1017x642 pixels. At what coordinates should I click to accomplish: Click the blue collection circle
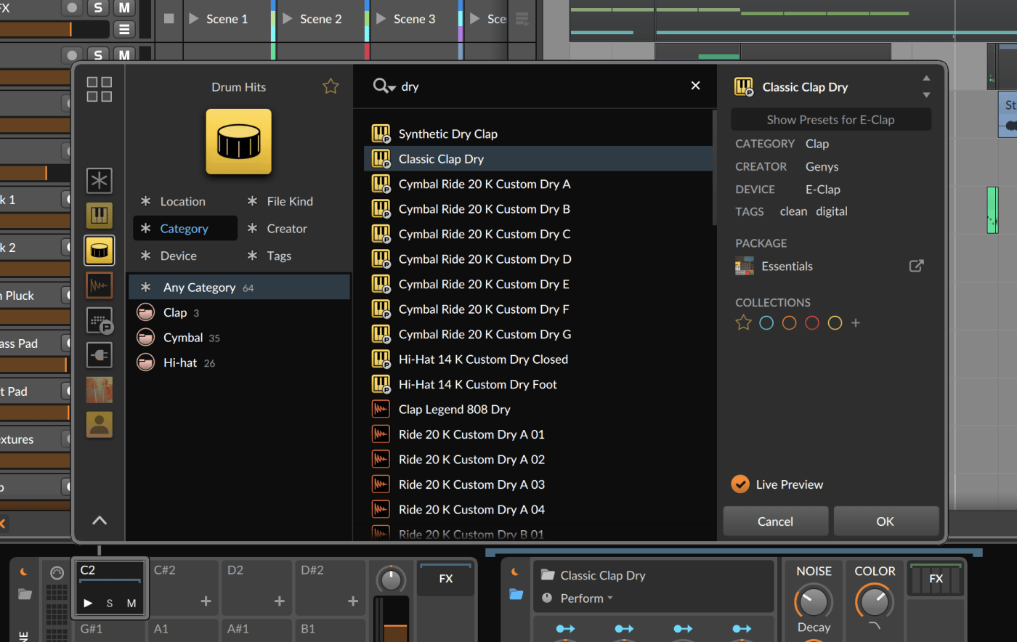766,322
